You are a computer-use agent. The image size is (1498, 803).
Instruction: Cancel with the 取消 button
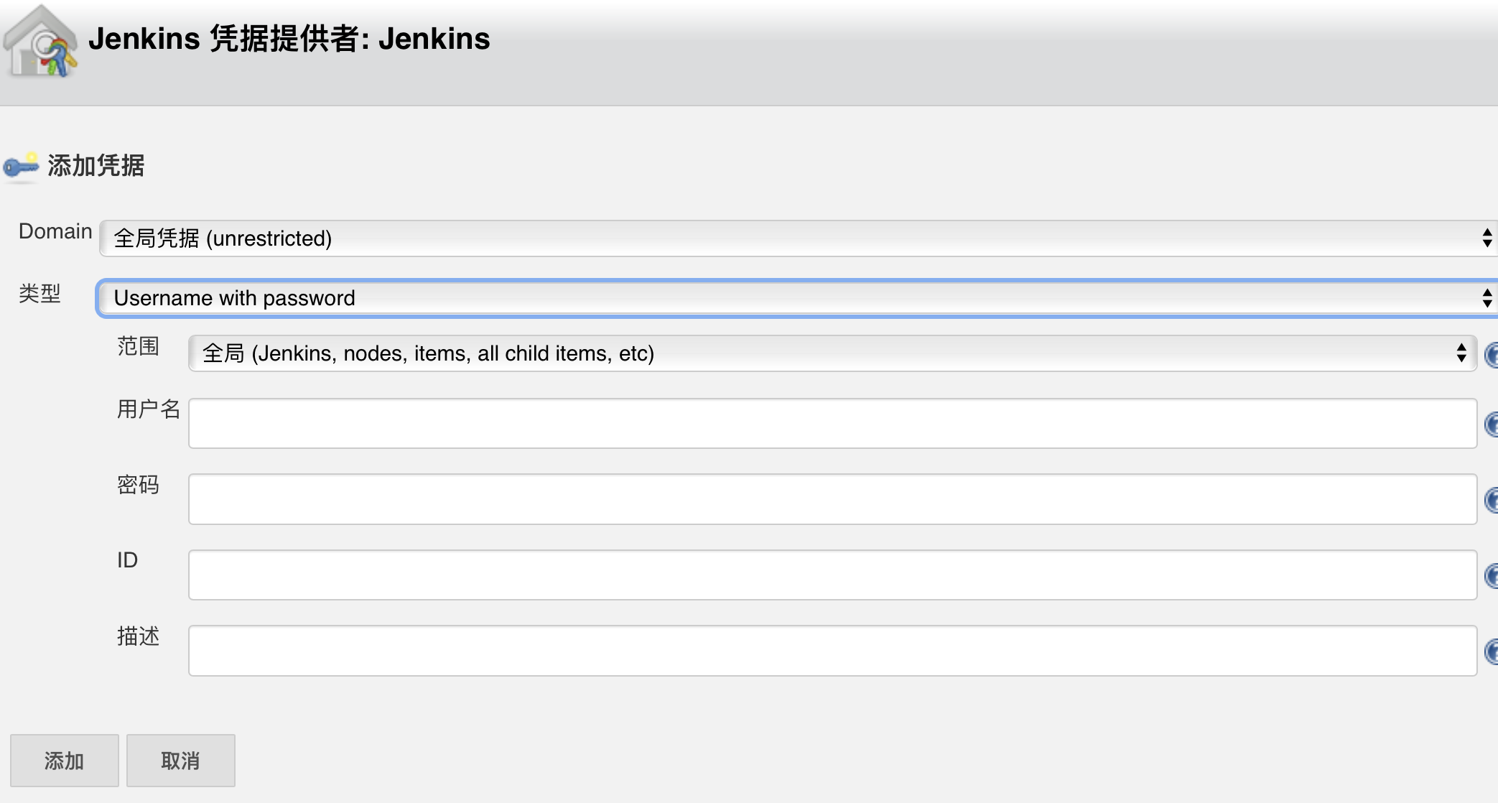point(180,761)
